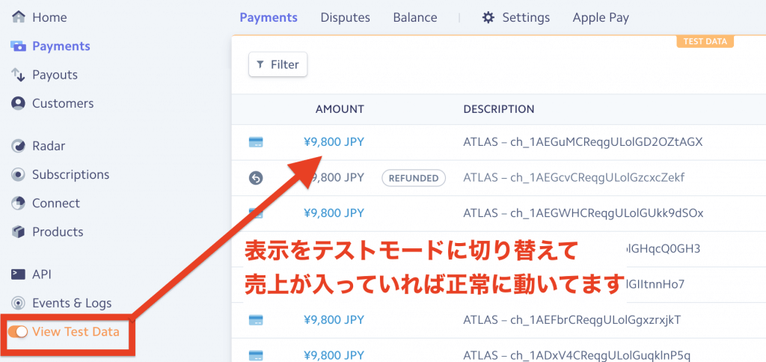Switch to the Disputes tab
766x362 pixels.
coord(346,18)
